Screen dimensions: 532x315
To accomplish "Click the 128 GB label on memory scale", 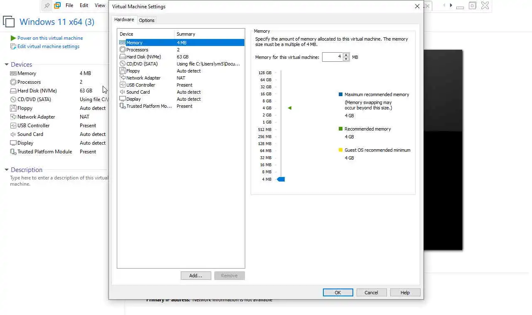I will tap(265, 73).
